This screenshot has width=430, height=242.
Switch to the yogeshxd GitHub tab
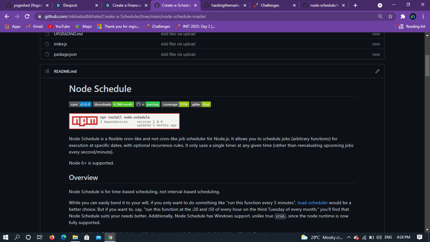click(x=28, y=5)
